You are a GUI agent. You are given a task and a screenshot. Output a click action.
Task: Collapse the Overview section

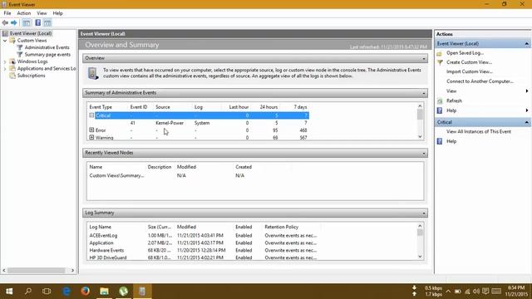point(424,59)
